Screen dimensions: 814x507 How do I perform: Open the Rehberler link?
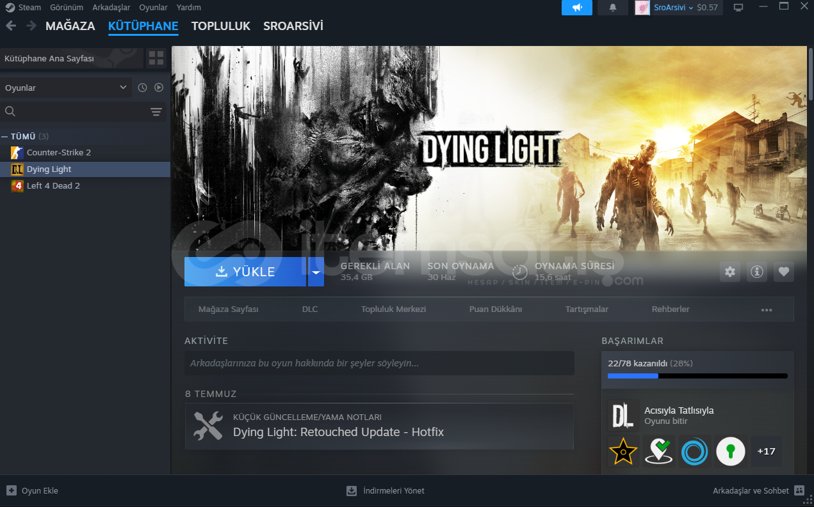pyautogui.click(x=671, y=309)
